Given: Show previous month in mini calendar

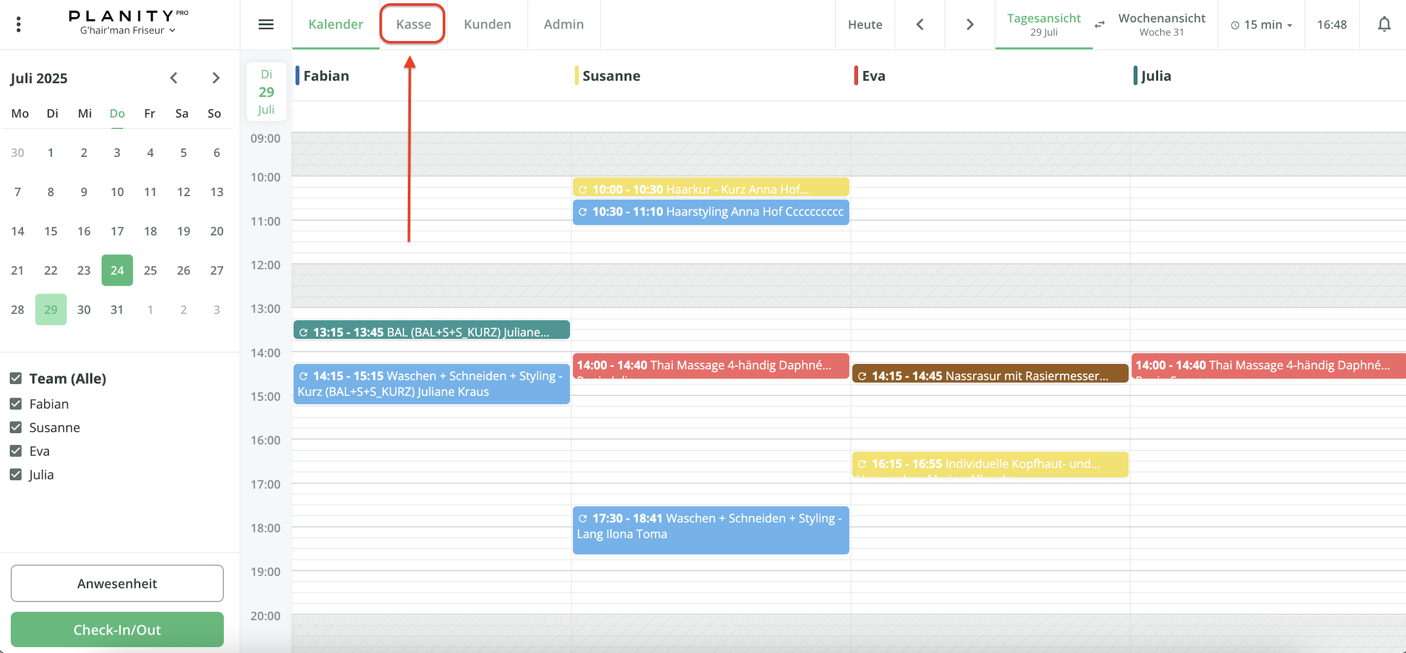Looking at the screenshot, I should pos(173,78).
